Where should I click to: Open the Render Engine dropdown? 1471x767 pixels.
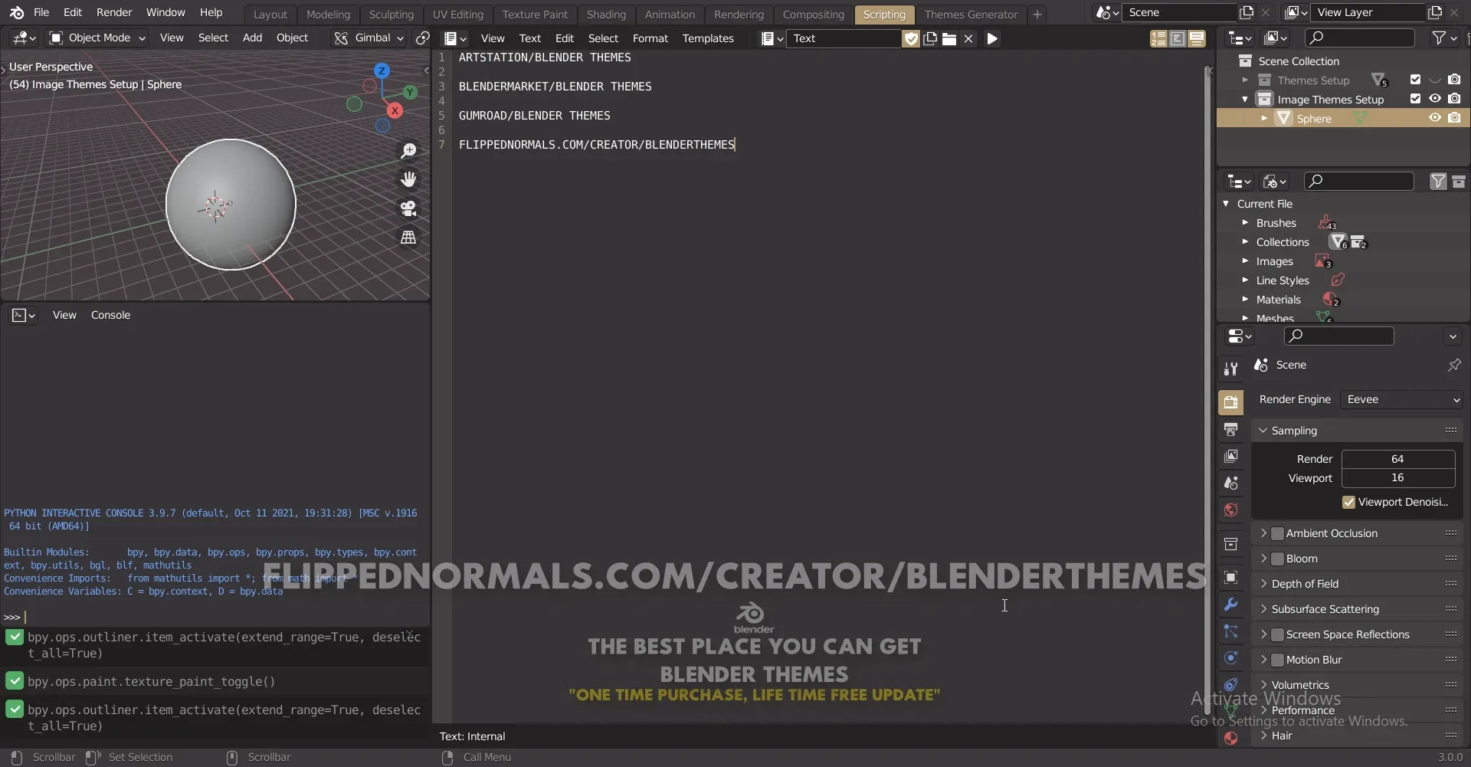(x=1402, y=399)
